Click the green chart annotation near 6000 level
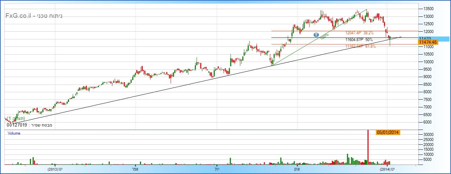This screenshot has height=174, width=451. pos(15,119)
